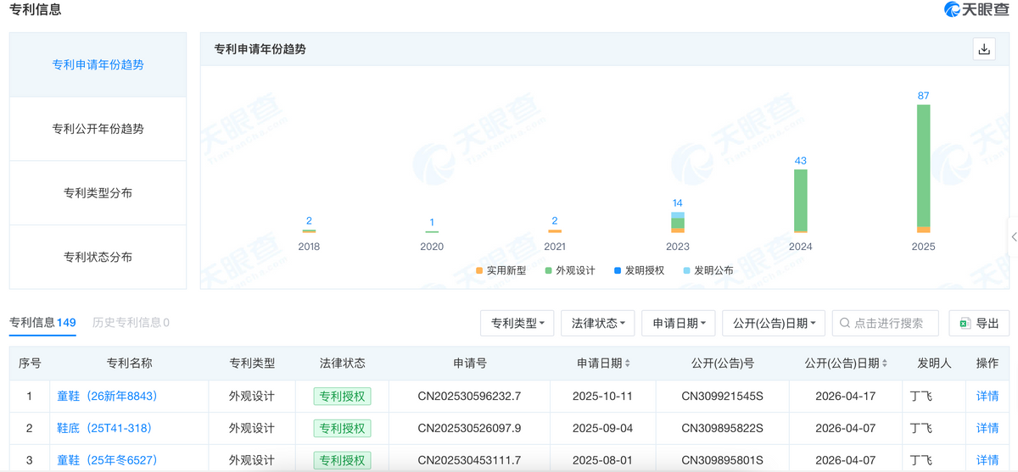Collapse the right side panel arrow

coord(1013,236)
